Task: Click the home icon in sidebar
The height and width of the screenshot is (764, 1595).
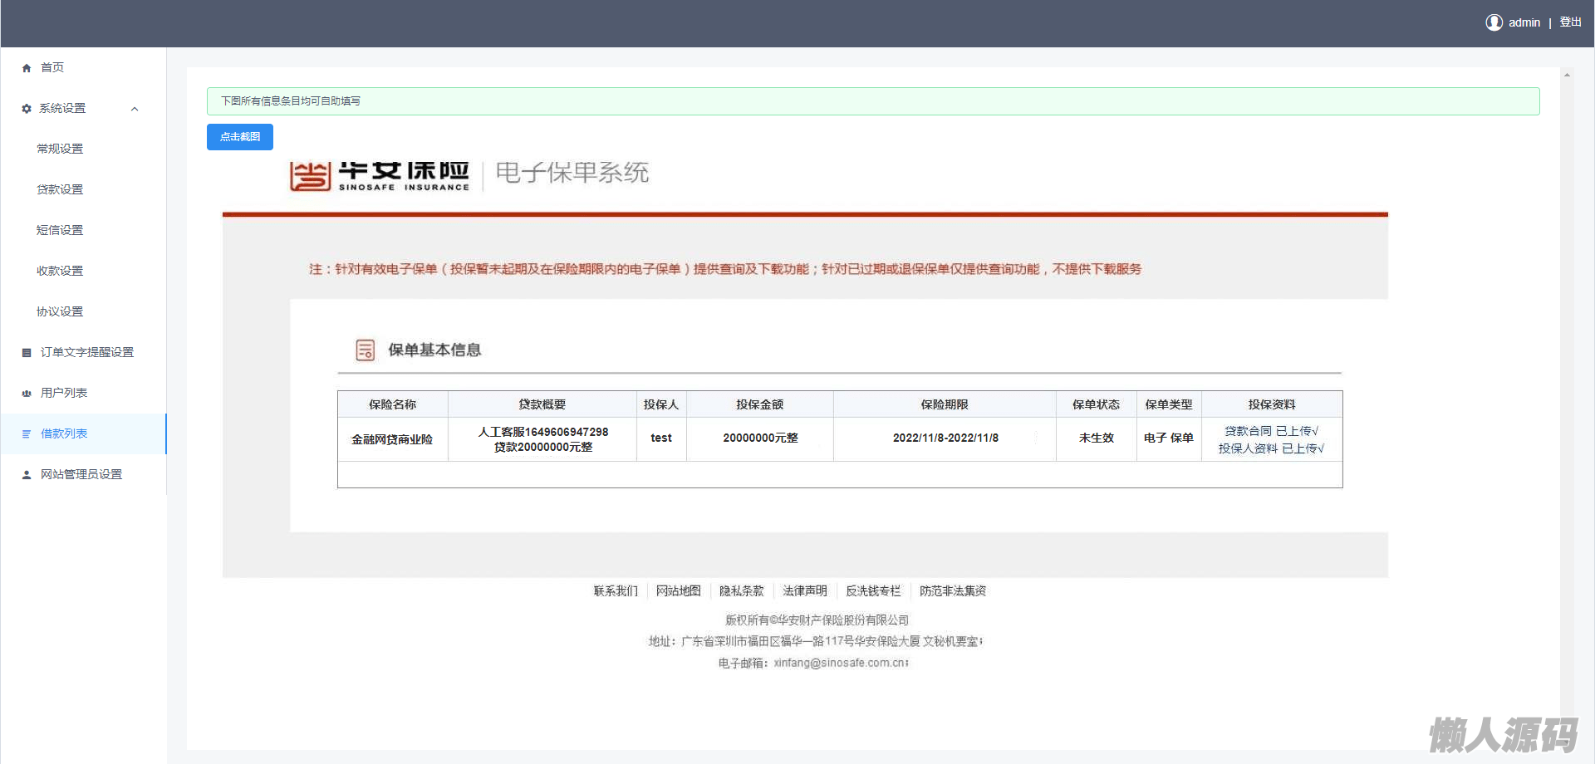Action: point(27,68)
